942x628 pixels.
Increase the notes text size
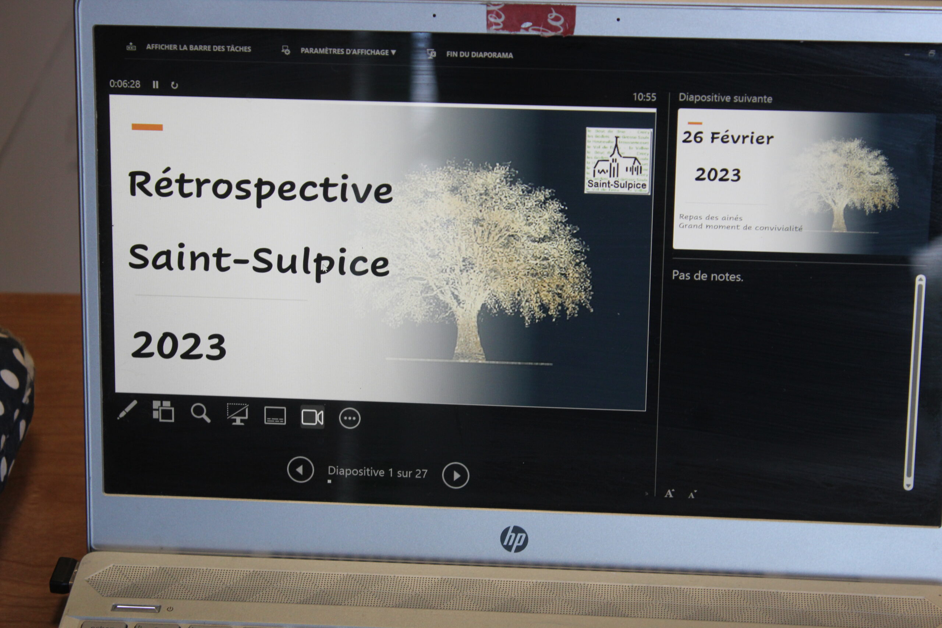[669, 493]
